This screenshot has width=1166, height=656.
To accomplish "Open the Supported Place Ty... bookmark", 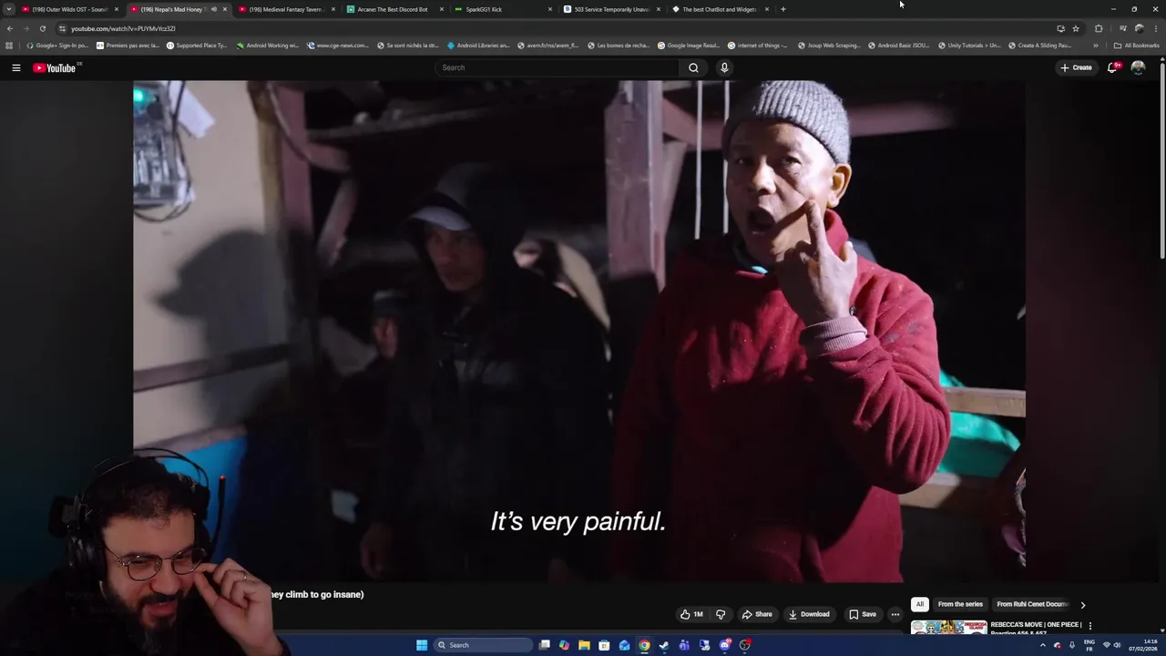I will [x=197, y=45].
